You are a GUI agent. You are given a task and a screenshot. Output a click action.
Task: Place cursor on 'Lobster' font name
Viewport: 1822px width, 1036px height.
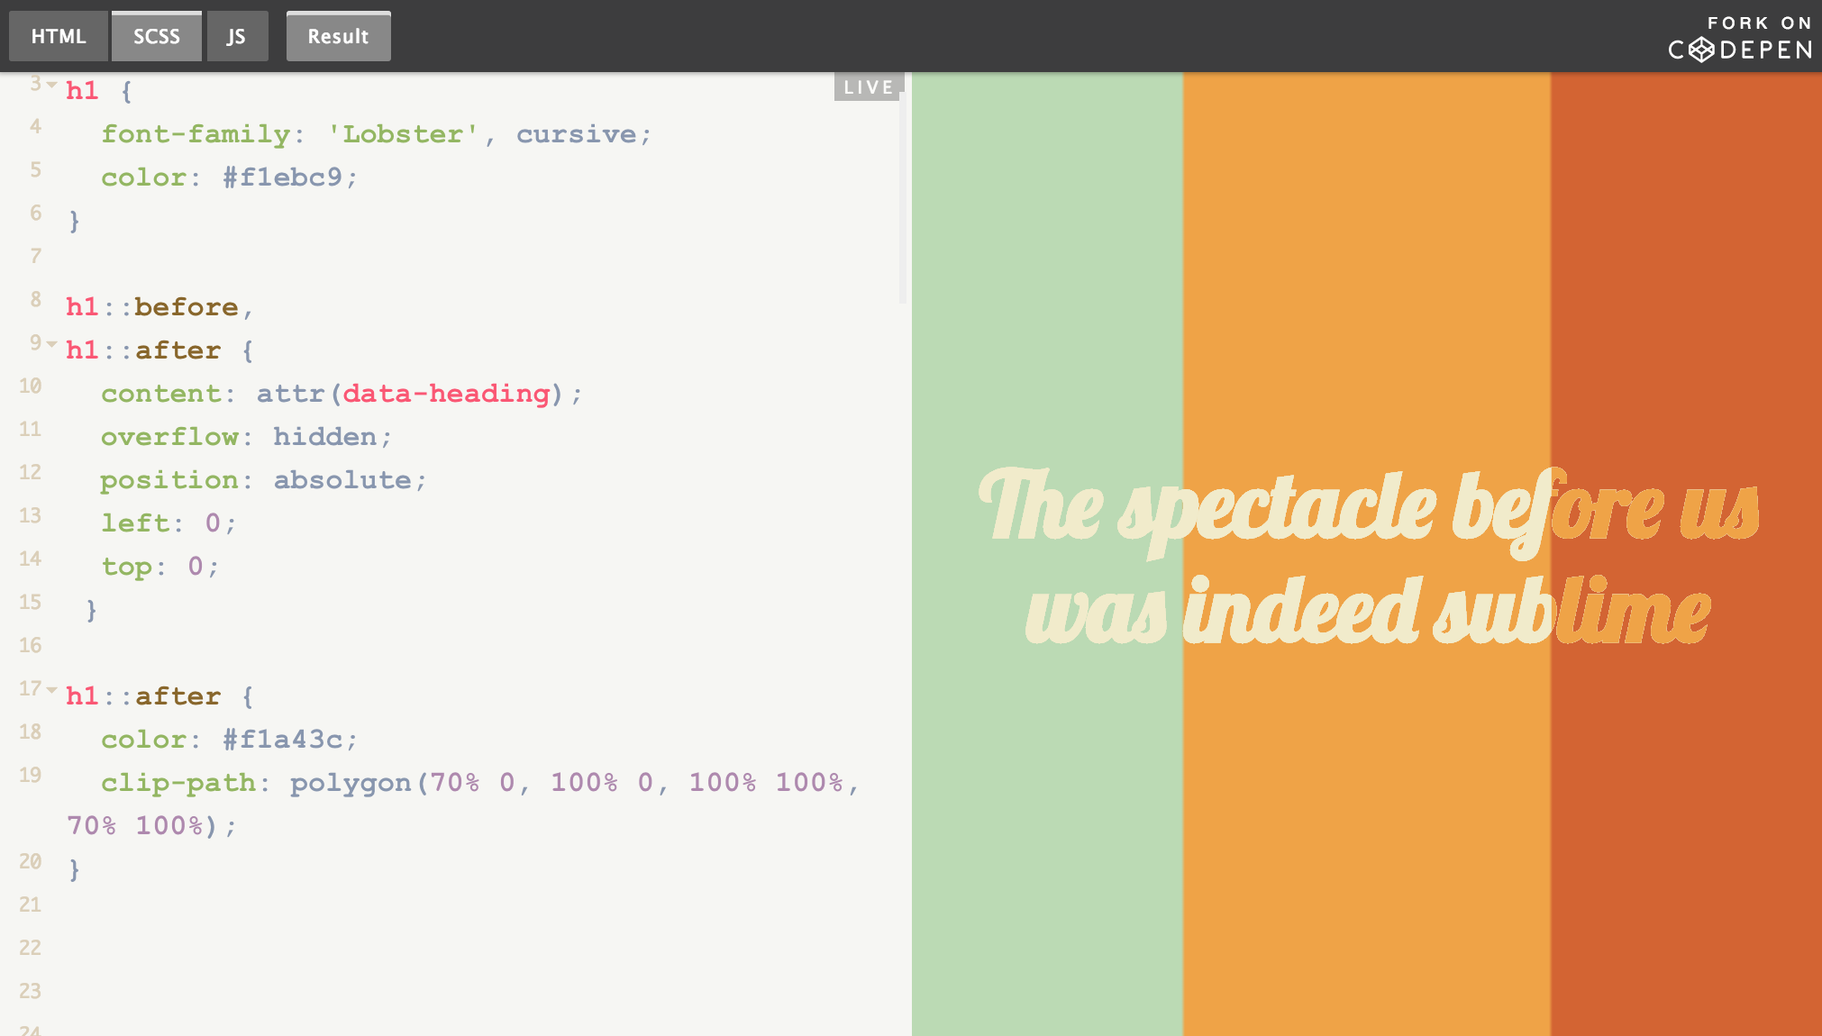(x=402, y=134)
